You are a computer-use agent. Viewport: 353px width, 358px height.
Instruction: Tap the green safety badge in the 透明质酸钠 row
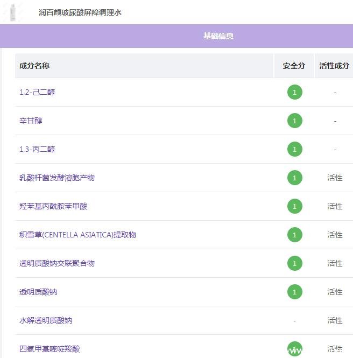pyautogui.click(x=294, y=292)
